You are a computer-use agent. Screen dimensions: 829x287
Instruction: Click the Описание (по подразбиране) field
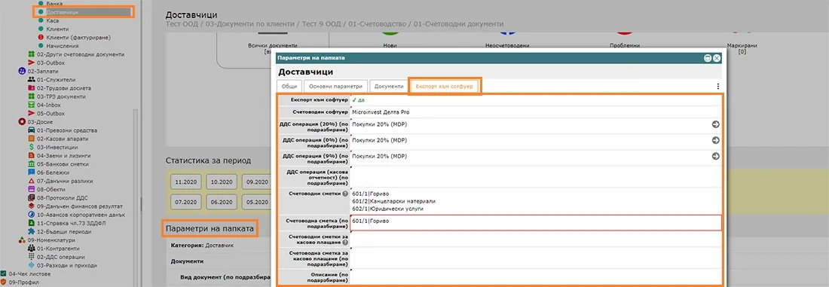point(536,277)
